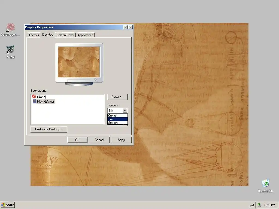
Task: Choose Center in the Position list
Action: 117,115
